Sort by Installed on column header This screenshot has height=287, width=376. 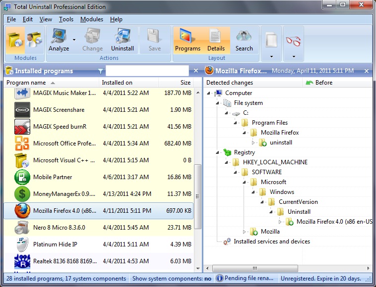click(x=129, y=83)
